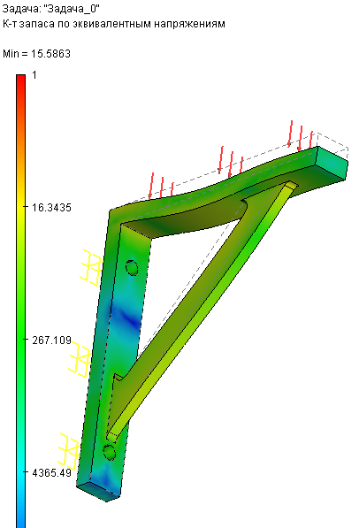
Task: Select the middle yellow fixation symbol
Action: [80, 360]
